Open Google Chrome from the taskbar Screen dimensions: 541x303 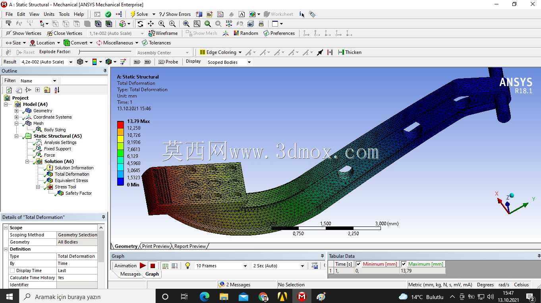263,297
